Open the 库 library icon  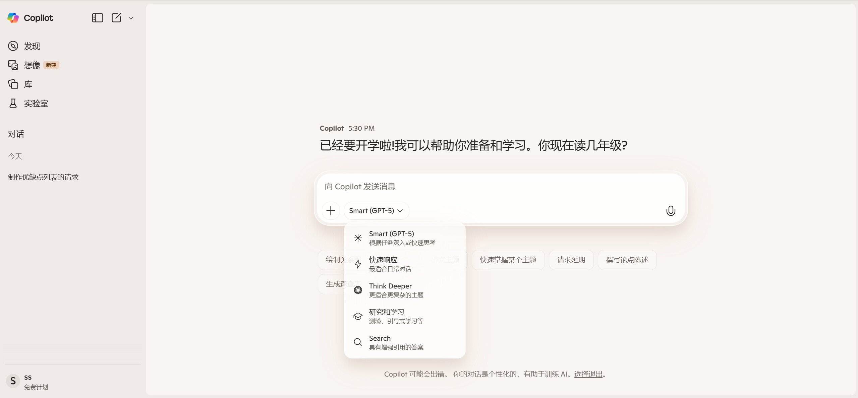coord(13,84)
